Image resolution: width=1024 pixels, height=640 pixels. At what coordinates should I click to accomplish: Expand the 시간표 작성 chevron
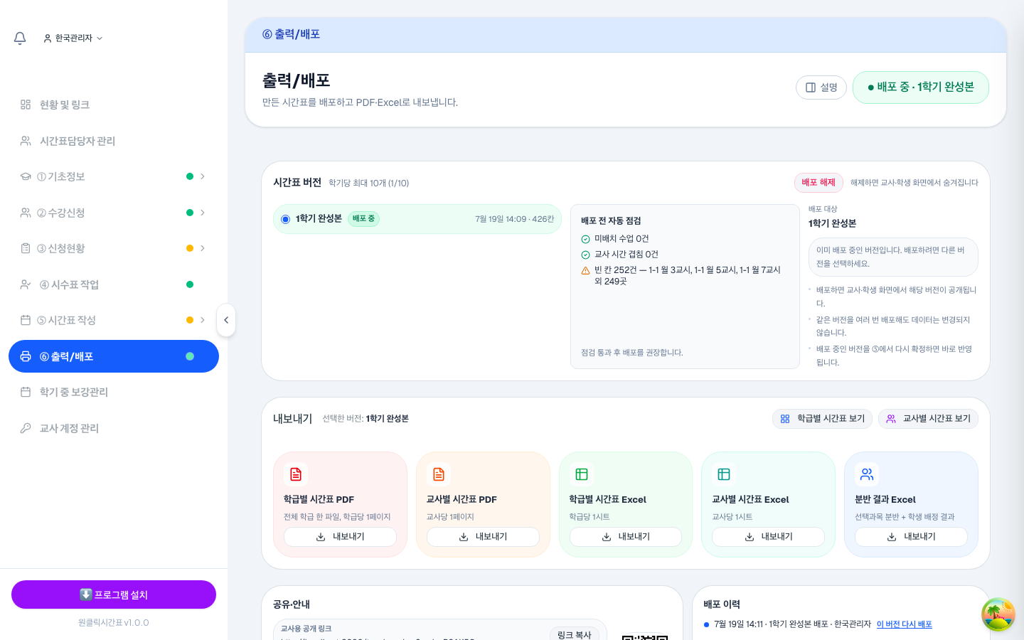click(203, 320)
